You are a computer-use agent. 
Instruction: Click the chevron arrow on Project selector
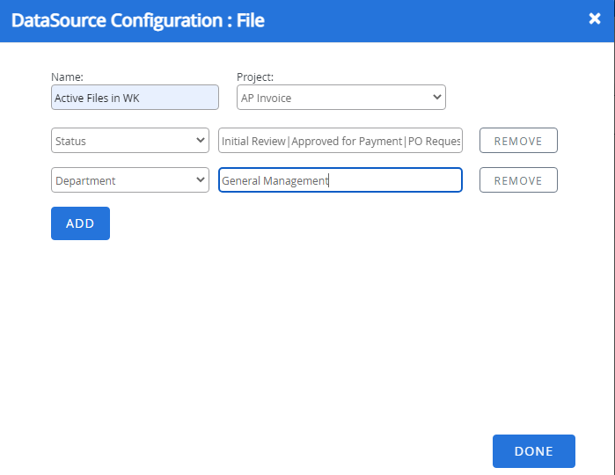point(437,98)
